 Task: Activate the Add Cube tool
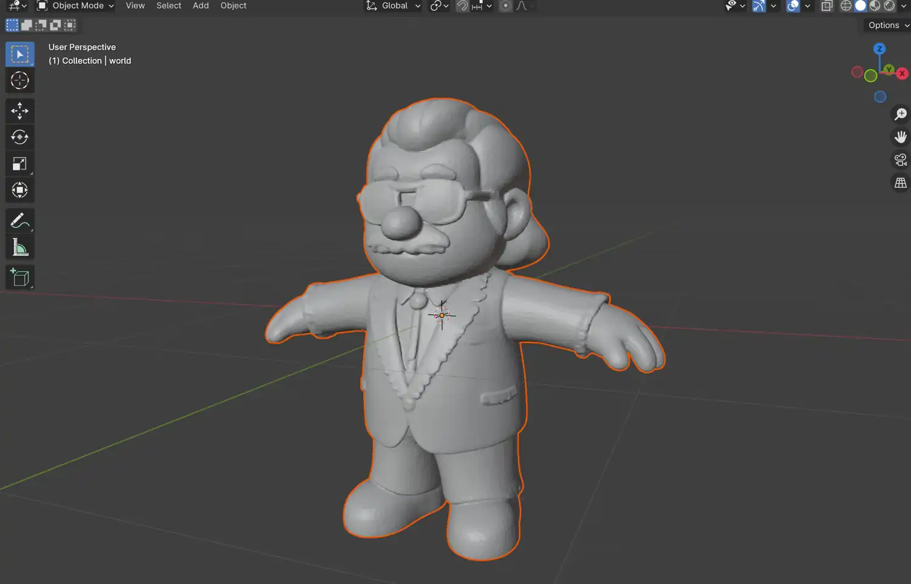coord(20,277)
